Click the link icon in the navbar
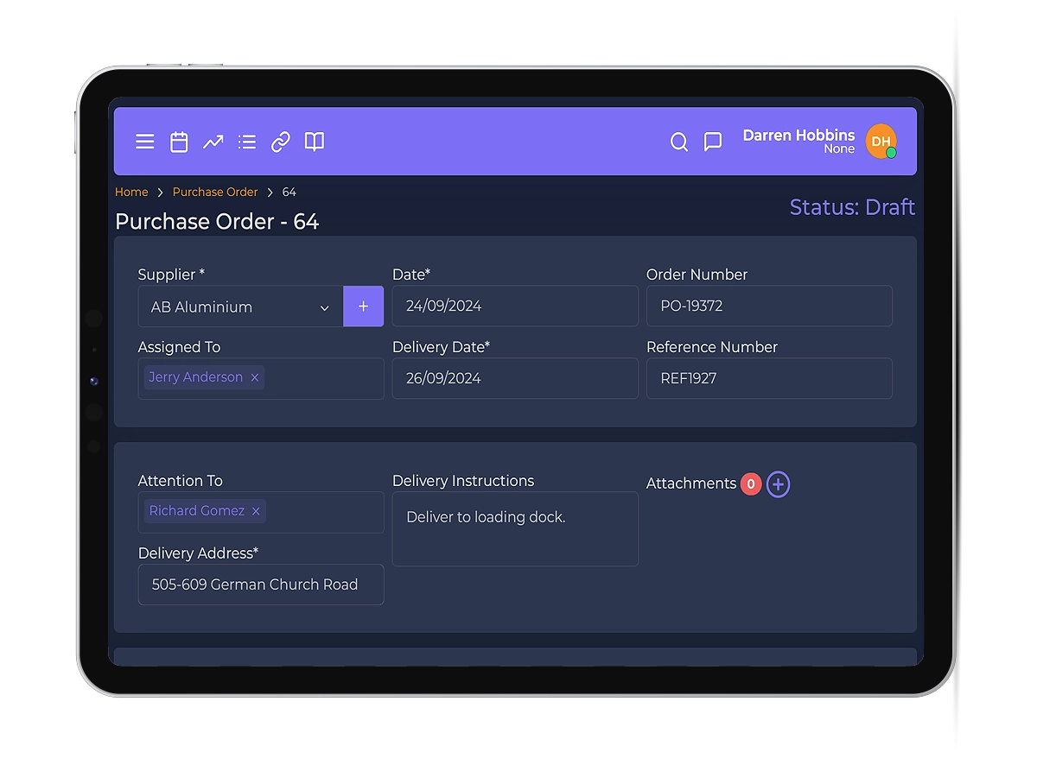The height and width of the screenshot is (777, 1037). (279, 141)
